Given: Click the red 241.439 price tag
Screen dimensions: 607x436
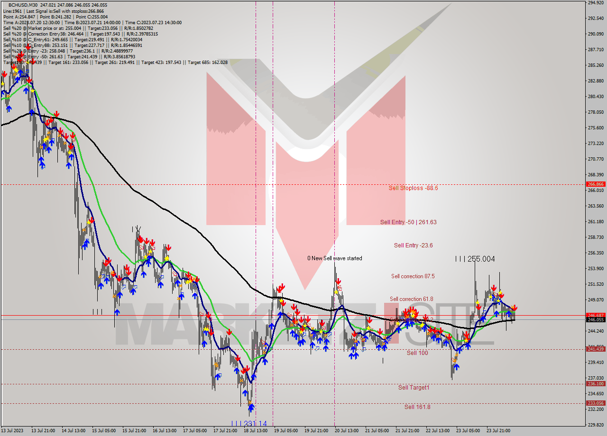Looking at the screenshot, I should point(596,349).
